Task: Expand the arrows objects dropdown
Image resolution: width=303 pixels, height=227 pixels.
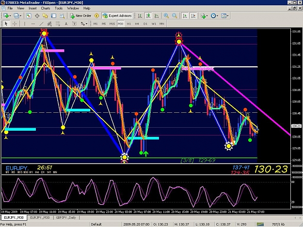Action: point(86,24)
